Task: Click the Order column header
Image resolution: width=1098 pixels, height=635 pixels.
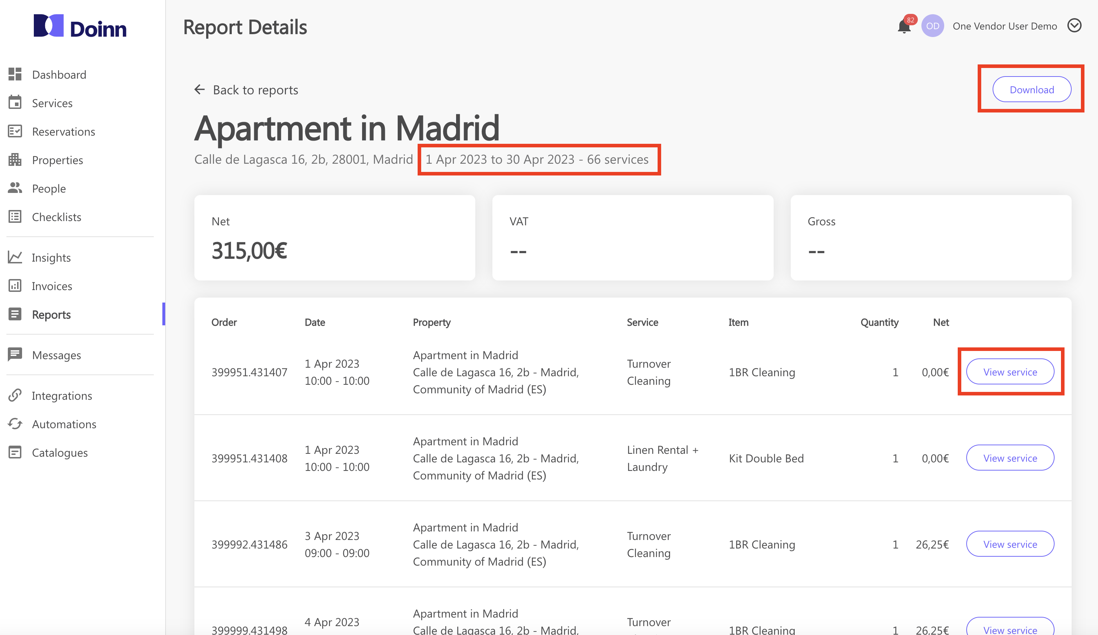Action: click(x=224, y=322)
